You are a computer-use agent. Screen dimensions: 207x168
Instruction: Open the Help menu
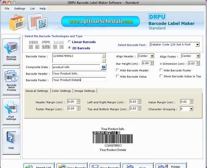coord(42,9)
